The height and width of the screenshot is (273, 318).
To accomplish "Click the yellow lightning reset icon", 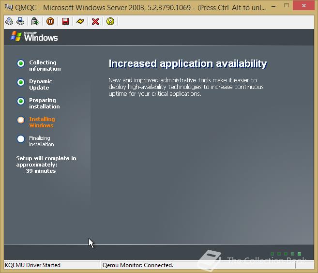I will point(80,21).
